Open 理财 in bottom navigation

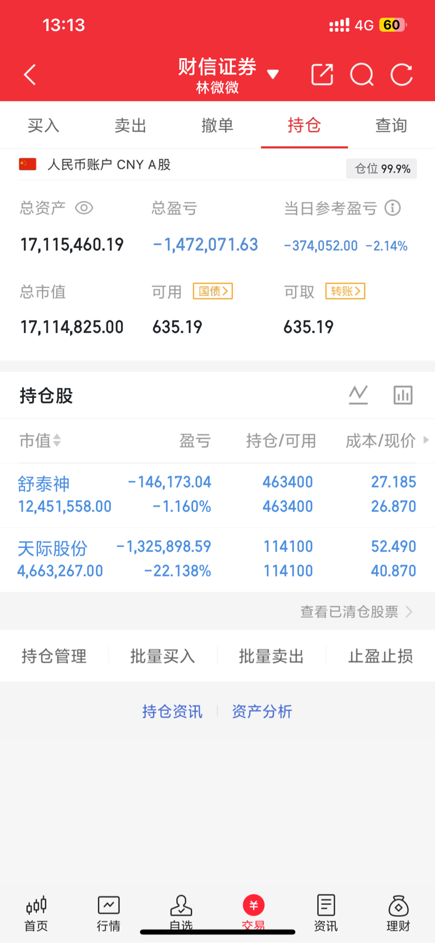[398, 913]
